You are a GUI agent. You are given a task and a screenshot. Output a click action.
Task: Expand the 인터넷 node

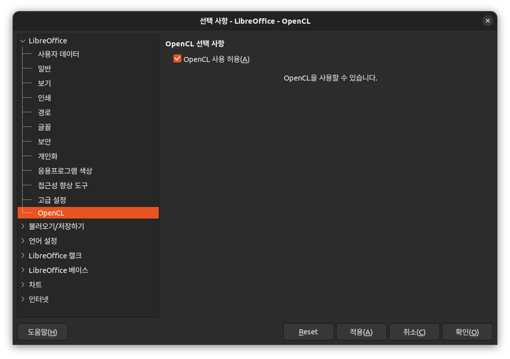pos(23,299)
